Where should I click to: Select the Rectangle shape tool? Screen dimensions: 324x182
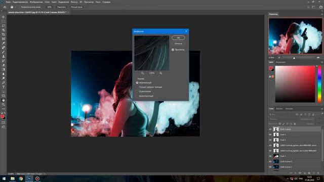4,96
